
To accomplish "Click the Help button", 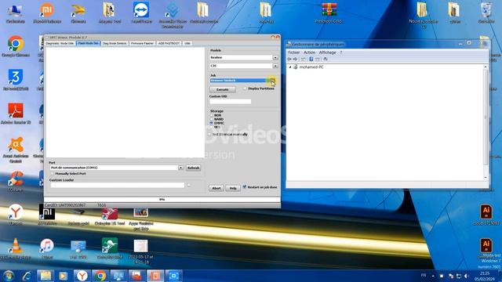I will (233, 188).
